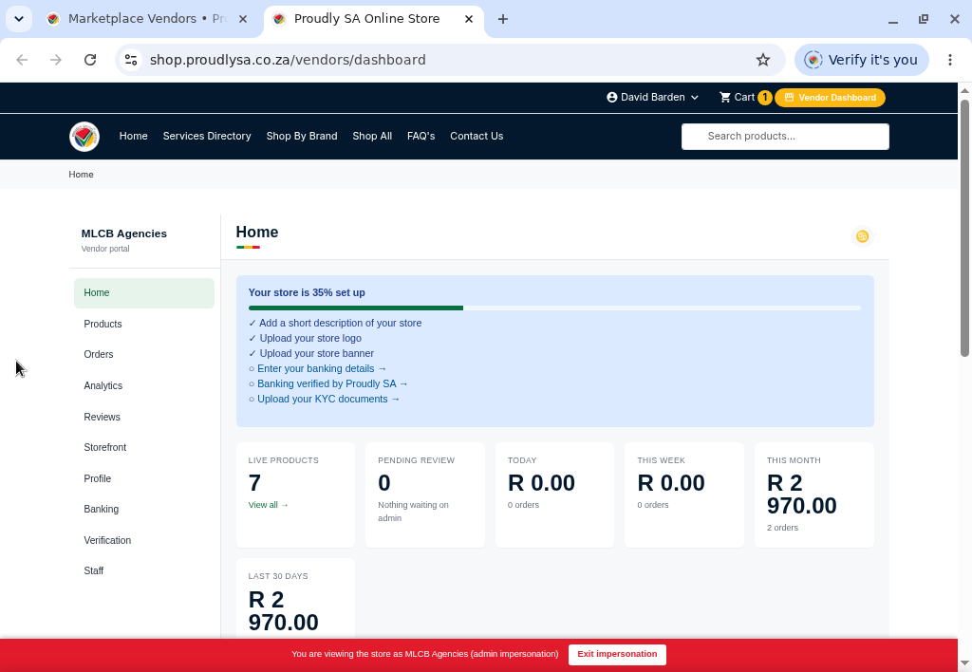Click scrollbar down arrow
The width and height of the screenshot is (972, 672).
964,664
